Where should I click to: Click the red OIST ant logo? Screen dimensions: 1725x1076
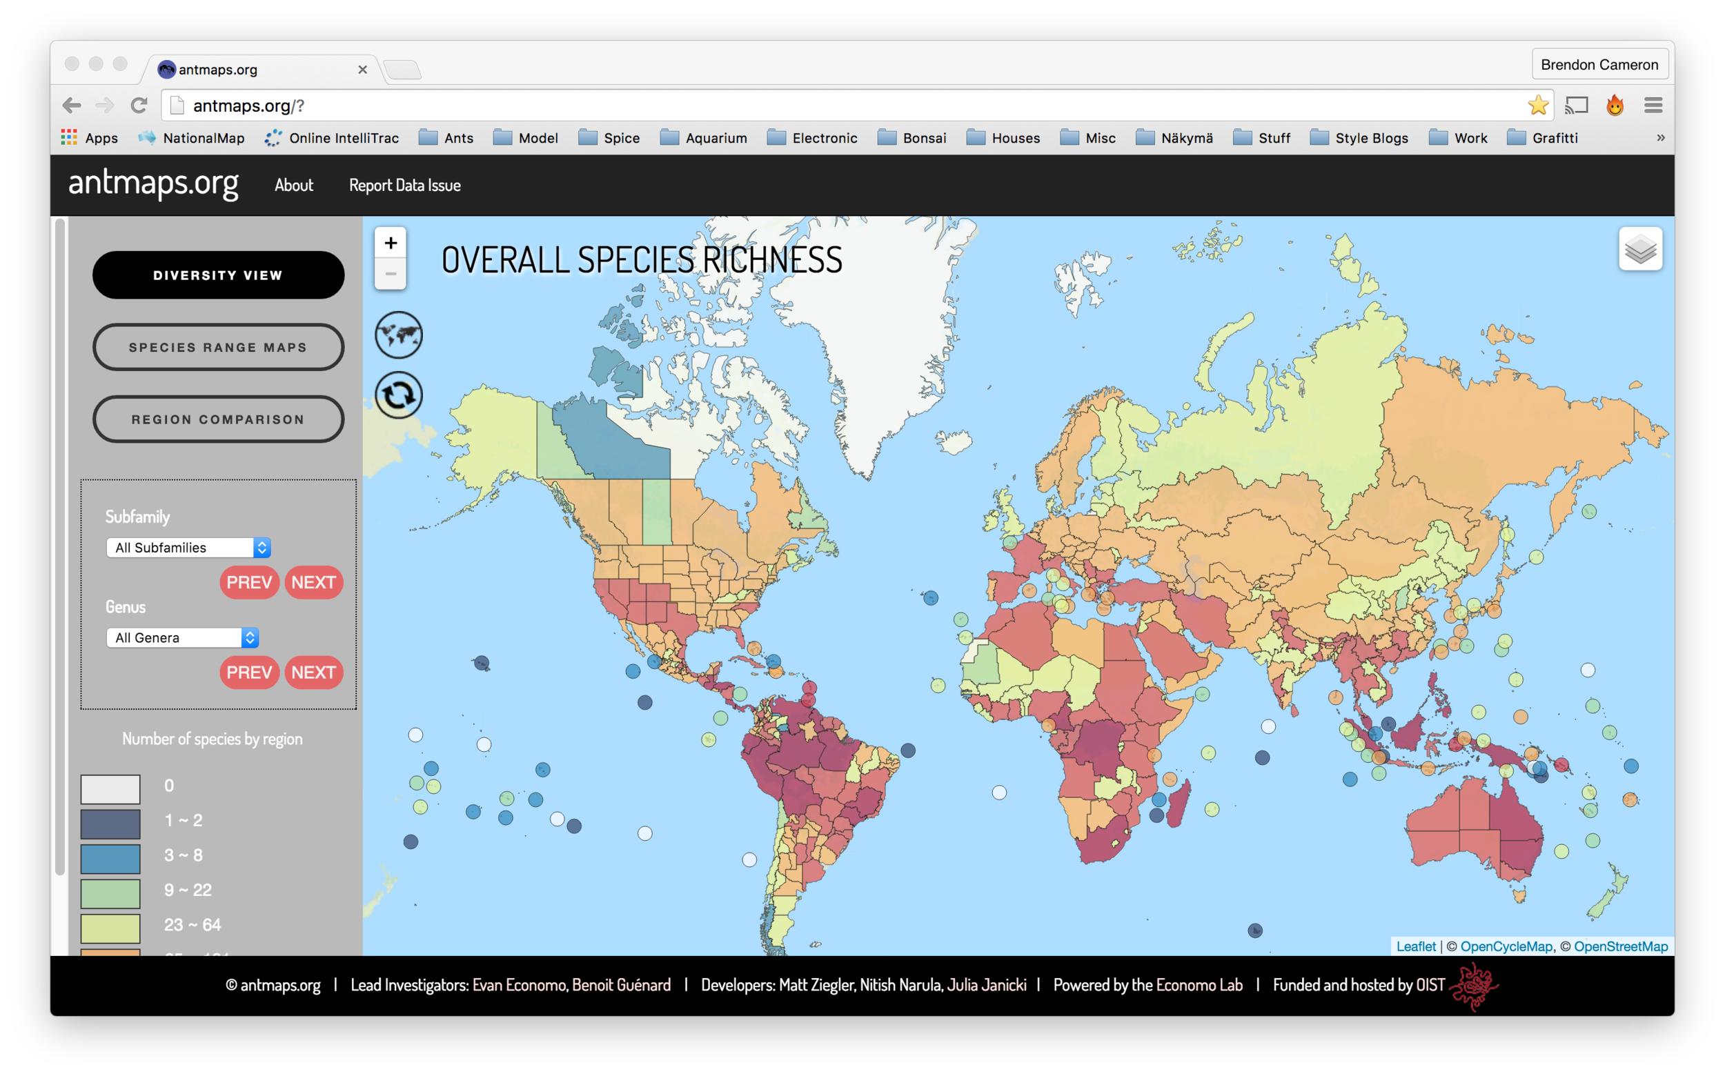coord(1474,986)
